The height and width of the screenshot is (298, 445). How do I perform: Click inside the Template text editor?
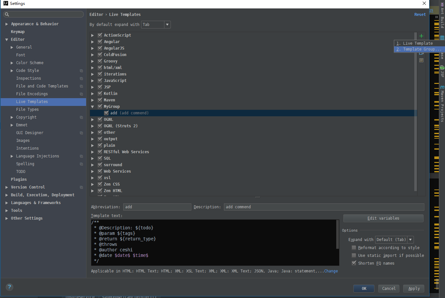point(214,242)
